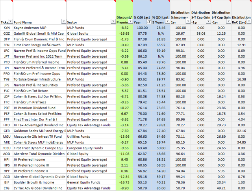Select the First Trust Energy Inc&Growth cell
The height and width of the screenshot is (191, 252).
tap(40, 45)
